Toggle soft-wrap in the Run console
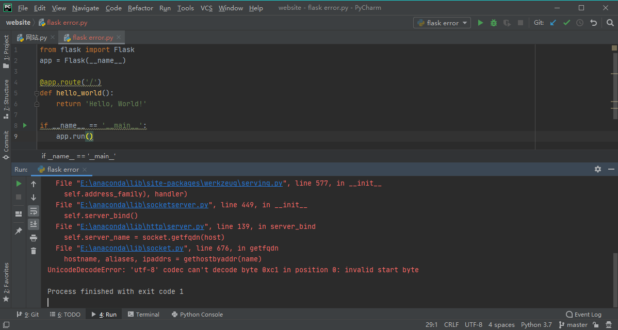 click(x=33, y=210)
